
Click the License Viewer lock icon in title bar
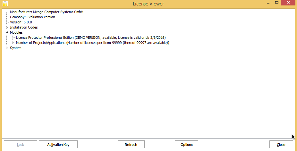5,4
